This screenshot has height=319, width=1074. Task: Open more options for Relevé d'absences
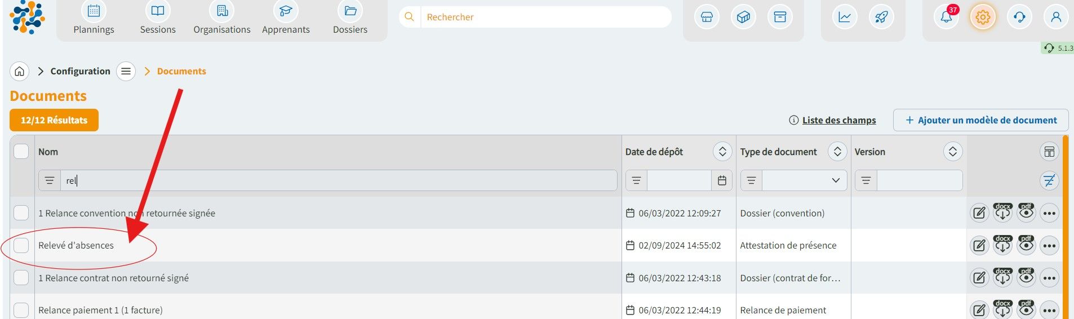coord(1049,246)
